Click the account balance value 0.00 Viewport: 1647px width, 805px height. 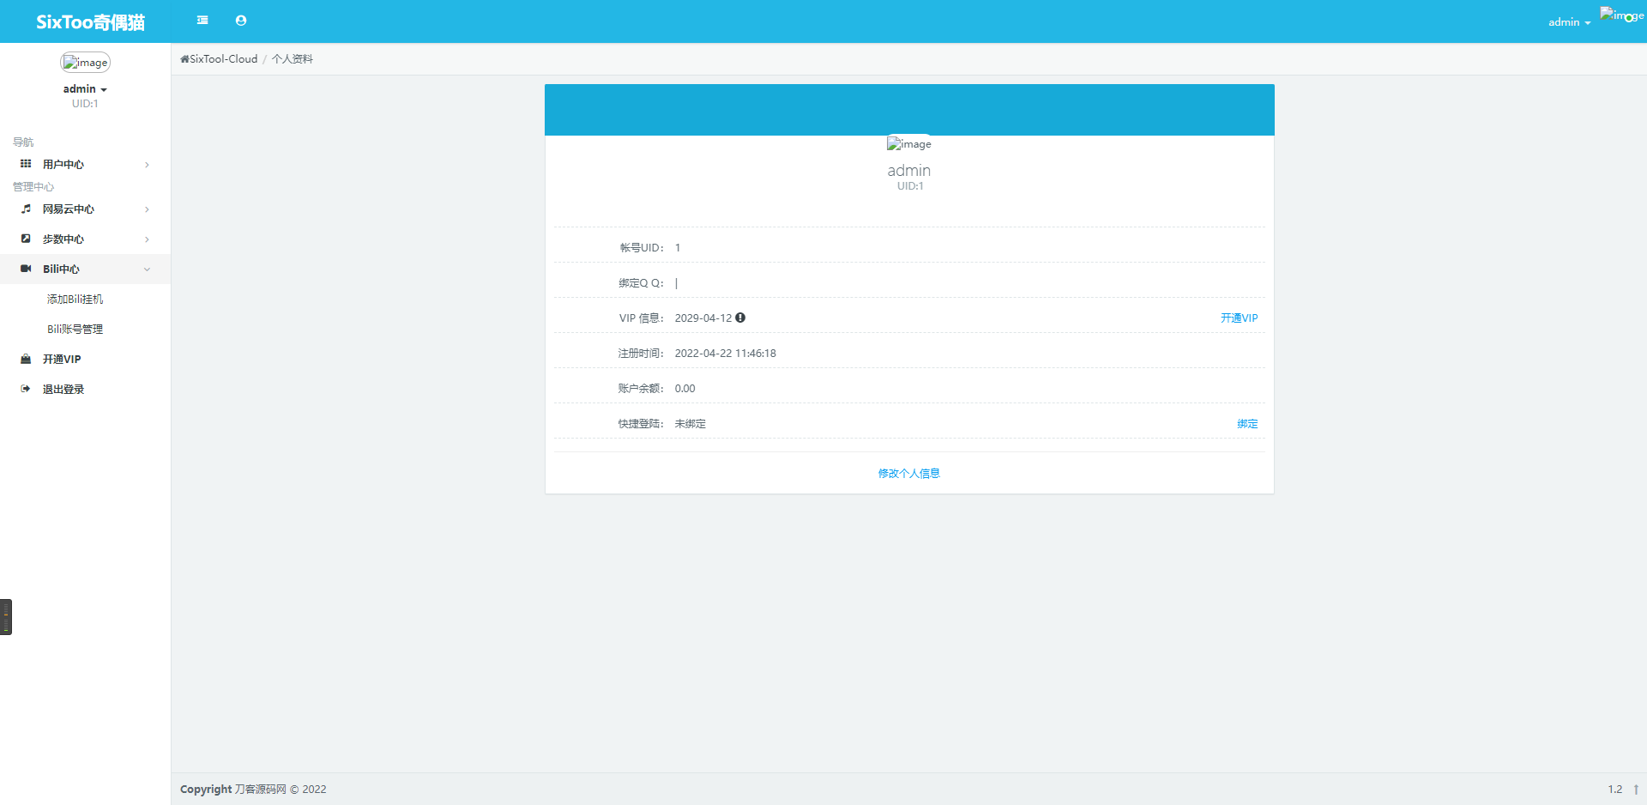pos(685,388)
